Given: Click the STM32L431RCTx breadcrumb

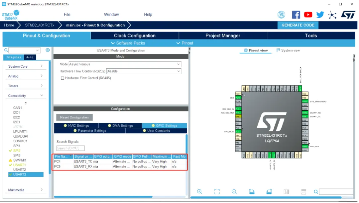Looking at the screenshot, I should click(x=40, y=25).
